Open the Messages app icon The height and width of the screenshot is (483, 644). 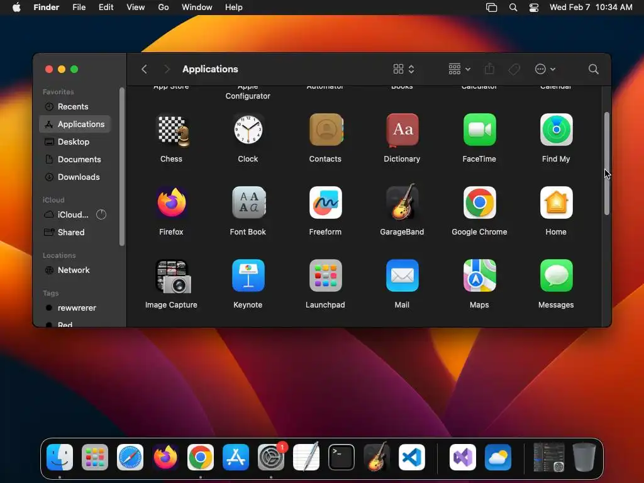click(556, 275)
